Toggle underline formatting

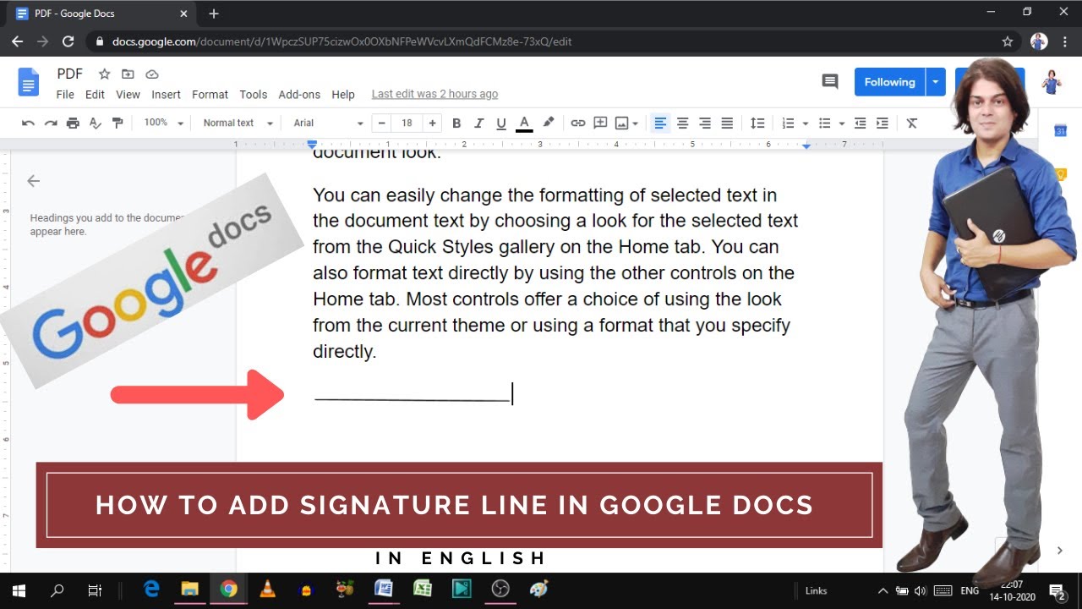tap(501, 123)
